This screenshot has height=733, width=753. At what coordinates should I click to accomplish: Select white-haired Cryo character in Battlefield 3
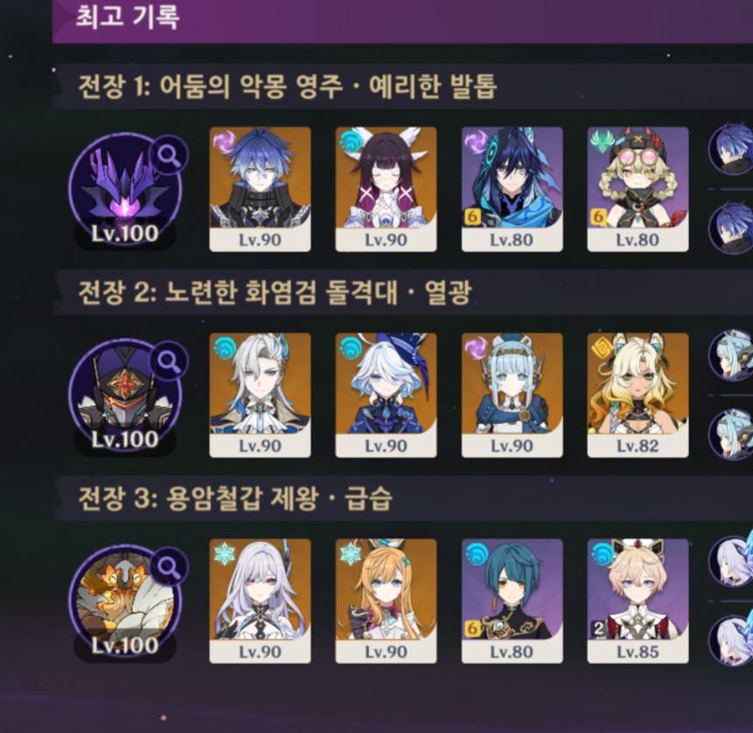(261, 602)
